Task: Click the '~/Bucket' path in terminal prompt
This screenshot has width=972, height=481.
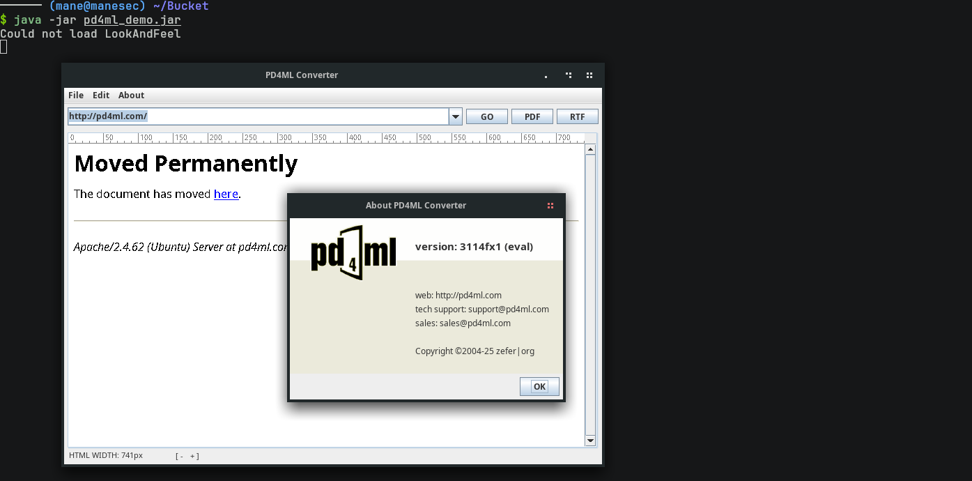Action: pyautogui.click(x=180, y=6)
